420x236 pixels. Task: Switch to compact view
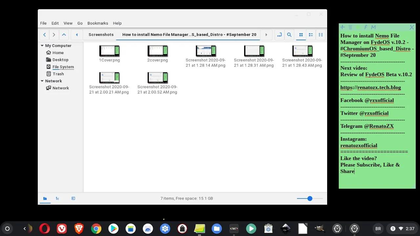pos(321,34)
